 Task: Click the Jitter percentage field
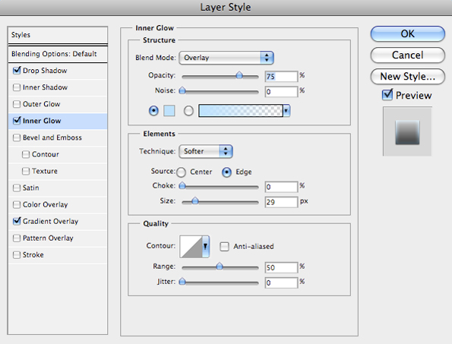click(x=281, y=283)
